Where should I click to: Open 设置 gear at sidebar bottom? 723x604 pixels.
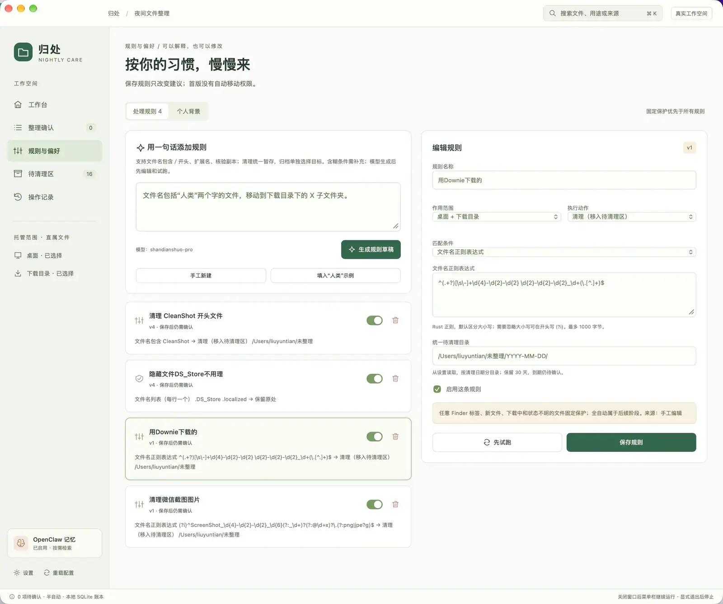click(x=23, y=573)
